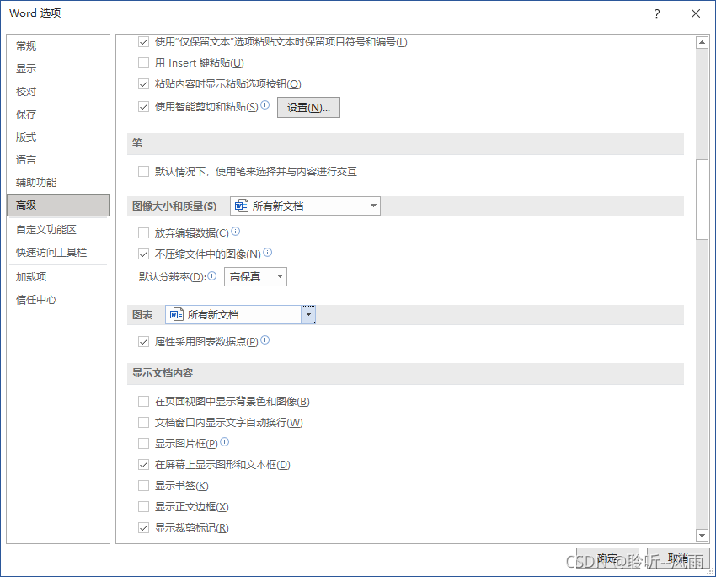Enable 在页面视图中显示背景色和图像 checkbox
Screen dimensions: 716x577
(x=143, y=402)
